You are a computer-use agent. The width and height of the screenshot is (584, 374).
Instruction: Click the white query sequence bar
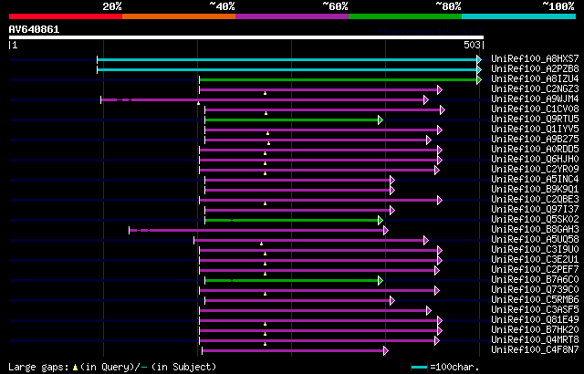point(246,37)
